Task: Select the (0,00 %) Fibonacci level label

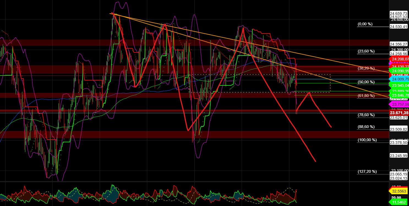Action: [365, 24]
